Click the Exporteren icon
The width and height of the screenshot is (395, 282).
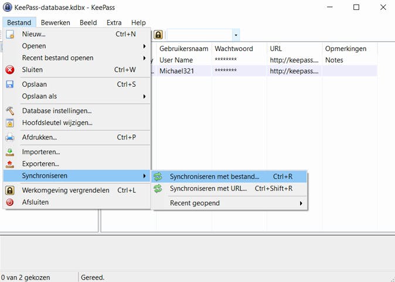(10, 164)
